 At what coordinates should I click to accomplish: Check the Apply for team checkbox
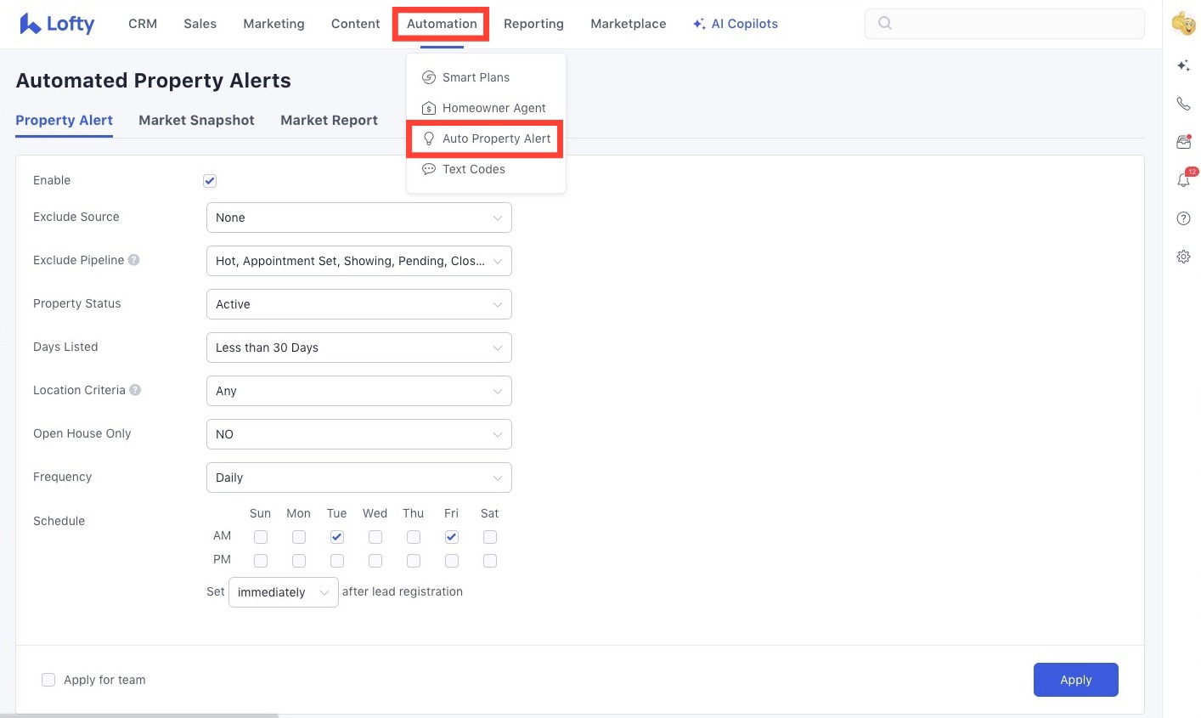tap(48, 680)
